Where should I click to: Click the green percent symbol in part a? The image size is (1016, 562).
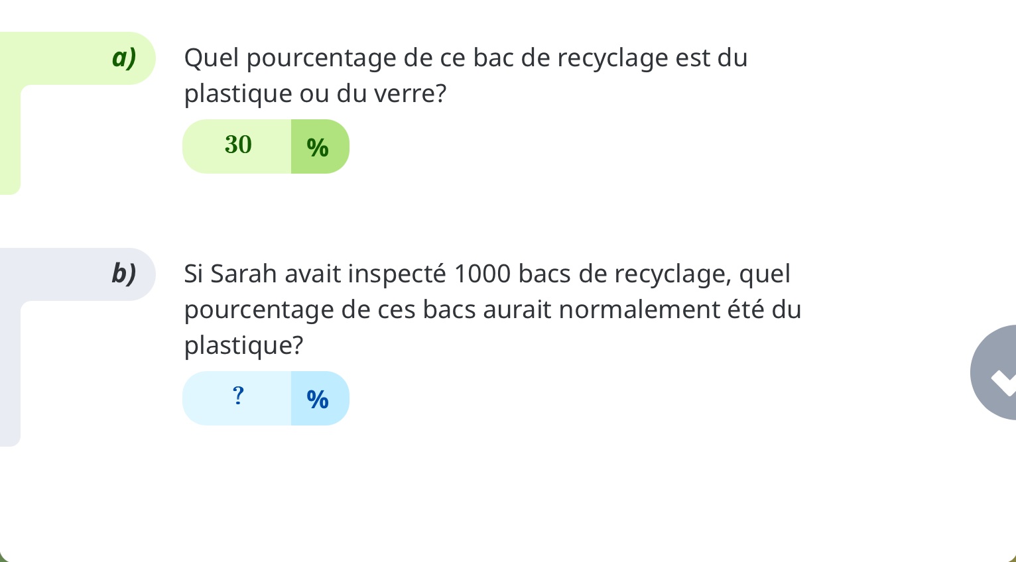point(318,147)
